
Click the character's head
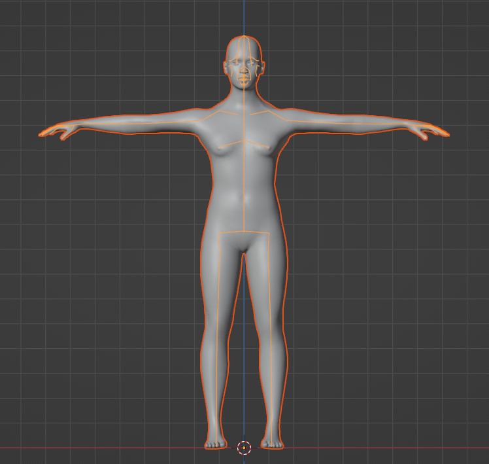244,51
